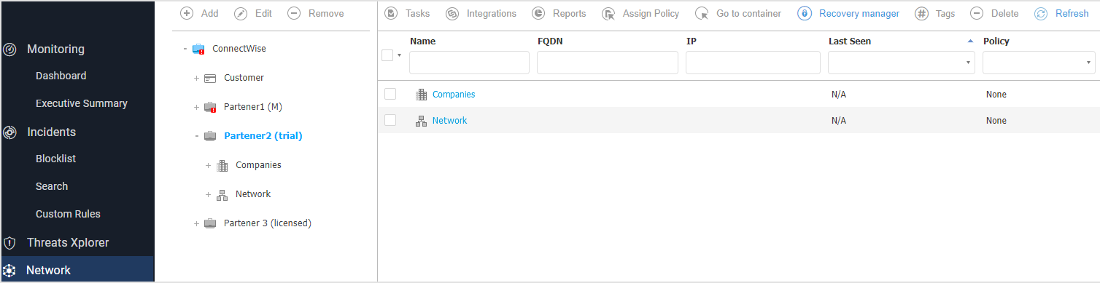Open Tags using the hash icon
1100x283 pixels.
point(921,14)
